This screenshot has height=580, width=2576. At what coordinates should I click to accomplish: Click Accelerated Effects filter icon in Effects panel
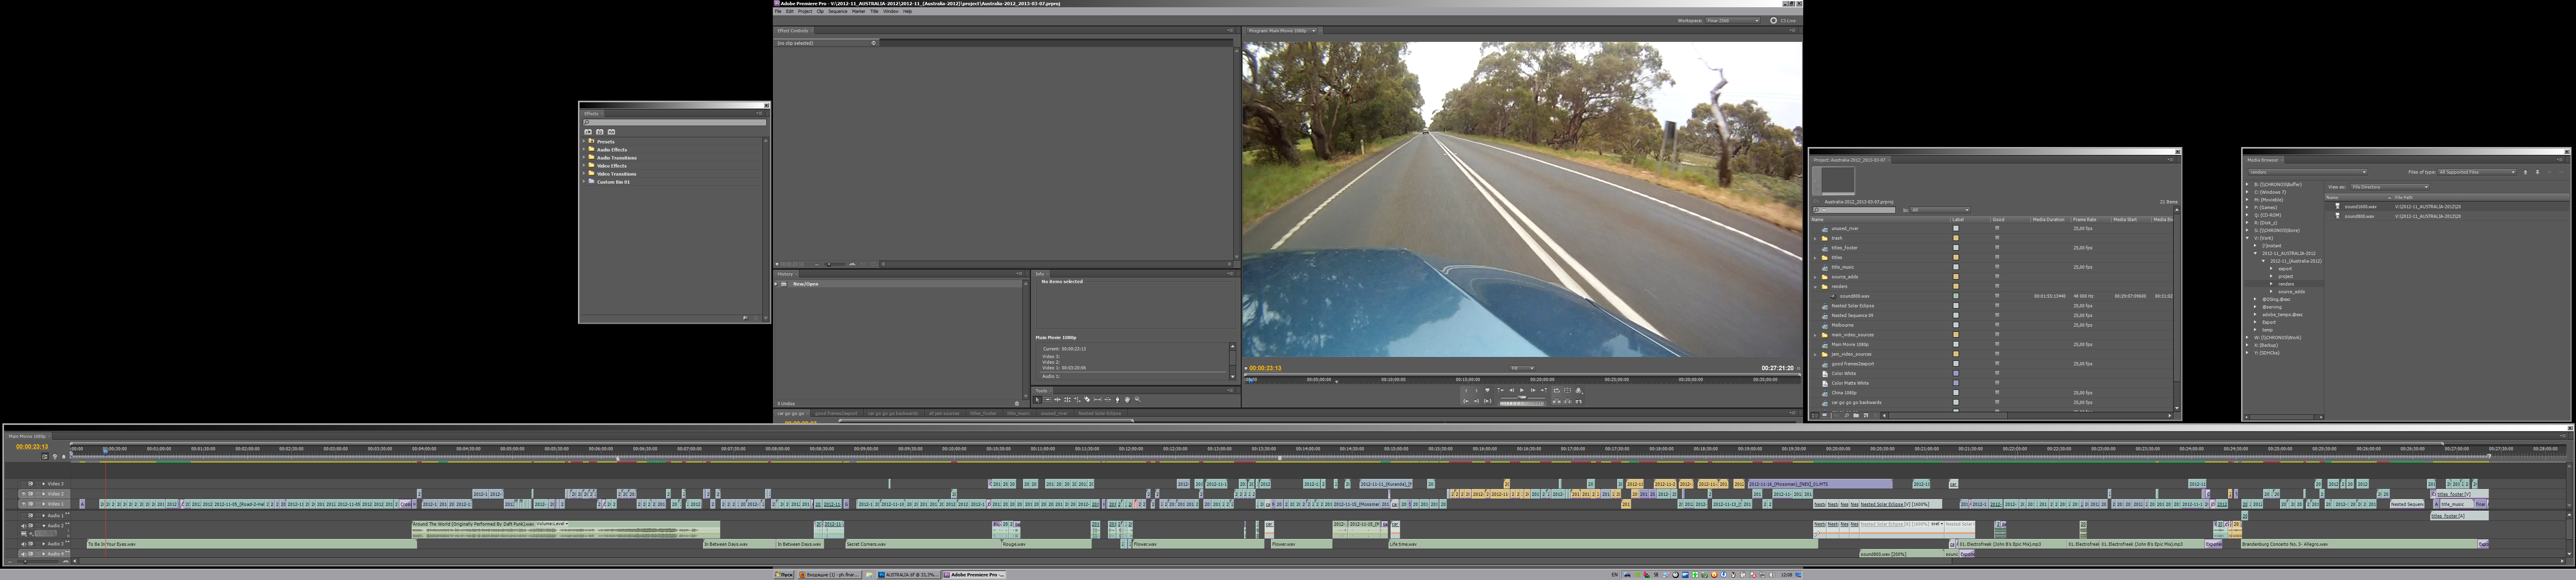[588, 132]
